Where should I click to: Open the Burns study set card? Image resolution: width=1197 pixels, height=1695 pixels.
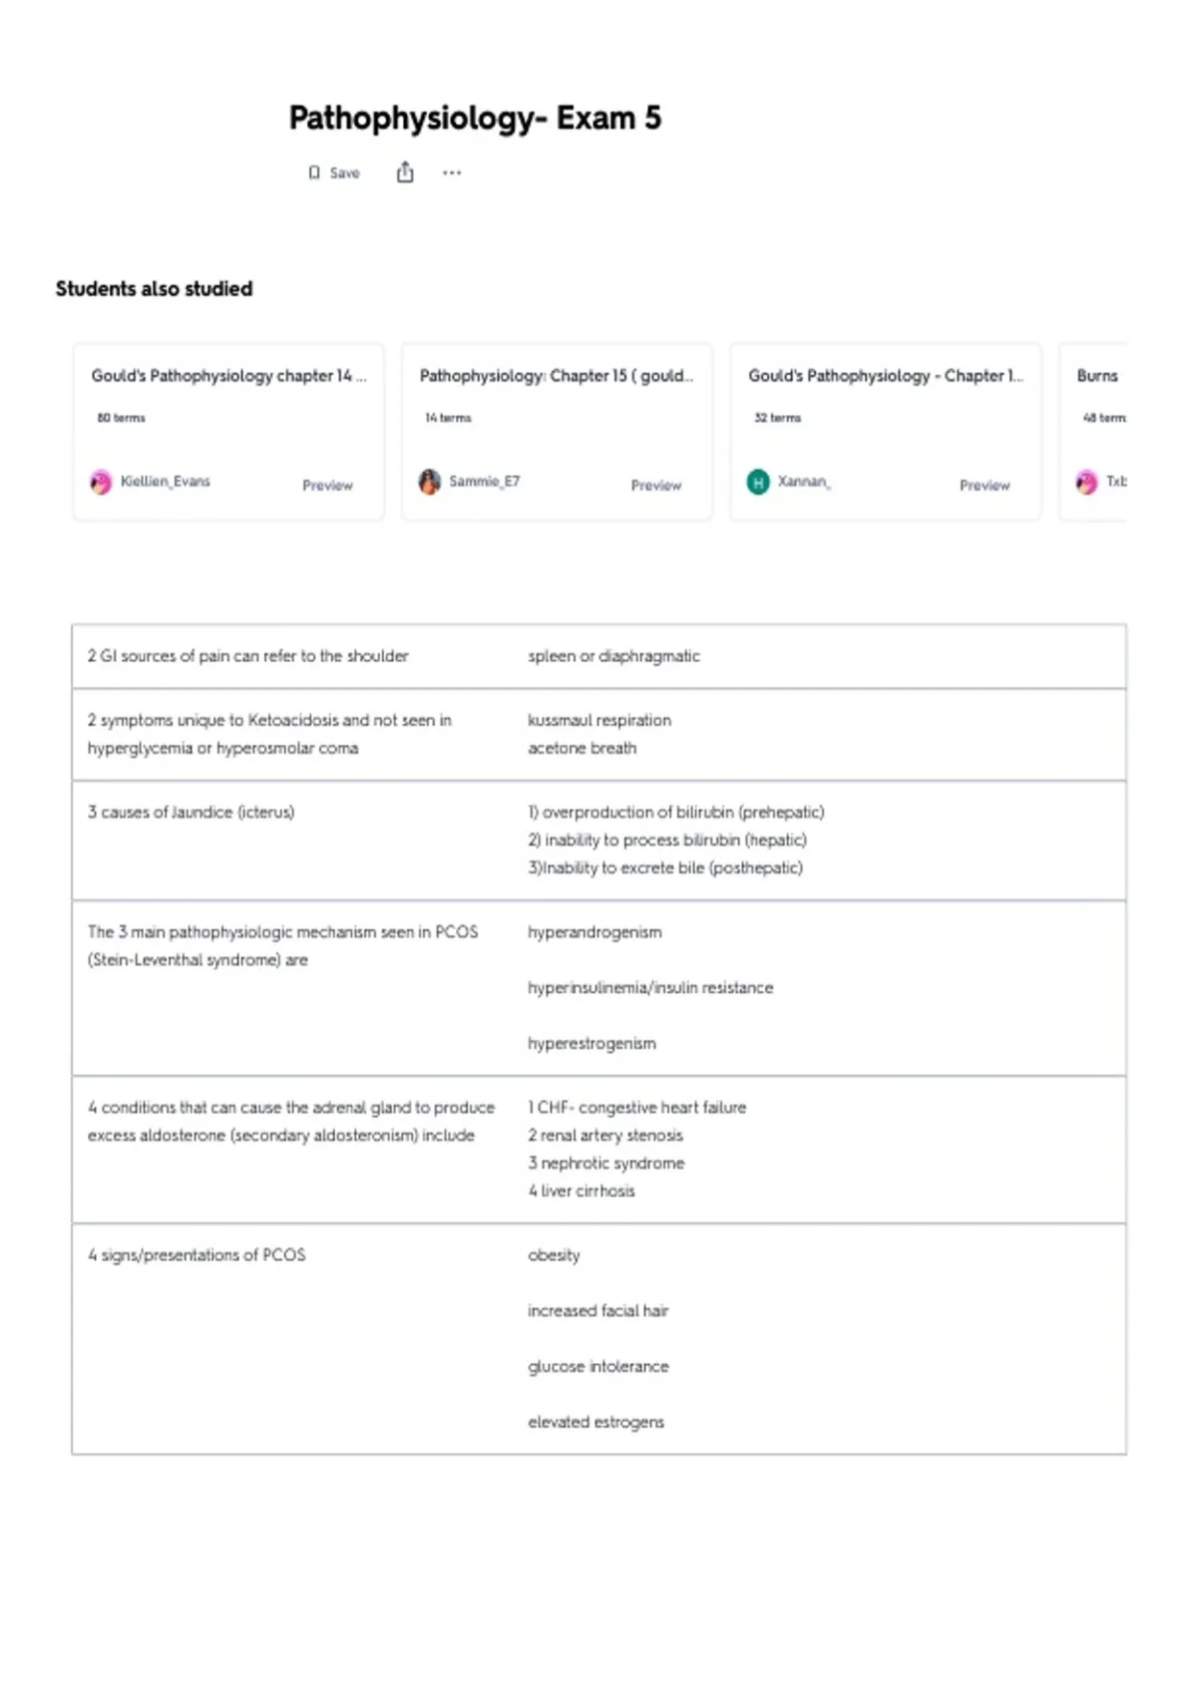tap(1093, 432)
